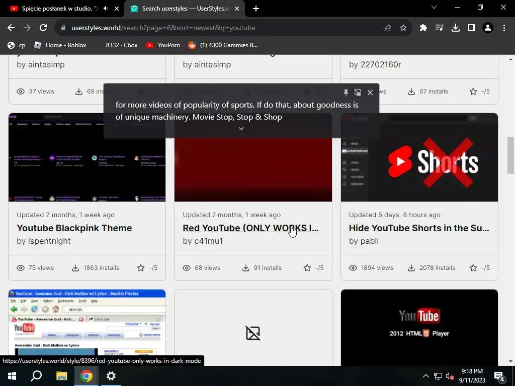Open Settings gear in taskbar
This screenshot has height=386, width=515.
pos(111,376)
